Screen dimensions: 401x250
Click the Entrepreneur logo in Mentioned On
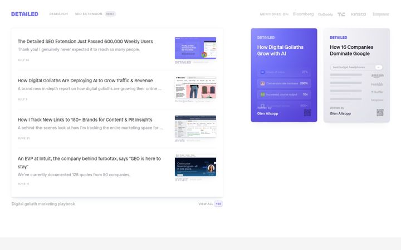380,14
